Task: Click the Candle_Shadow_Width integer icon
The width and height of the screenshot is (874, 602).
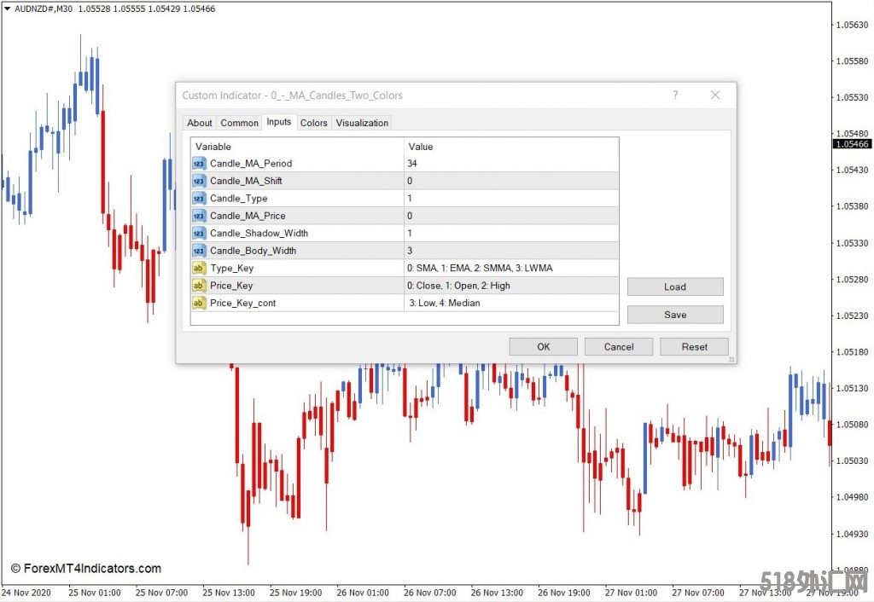Action: [x=199, y=234]
